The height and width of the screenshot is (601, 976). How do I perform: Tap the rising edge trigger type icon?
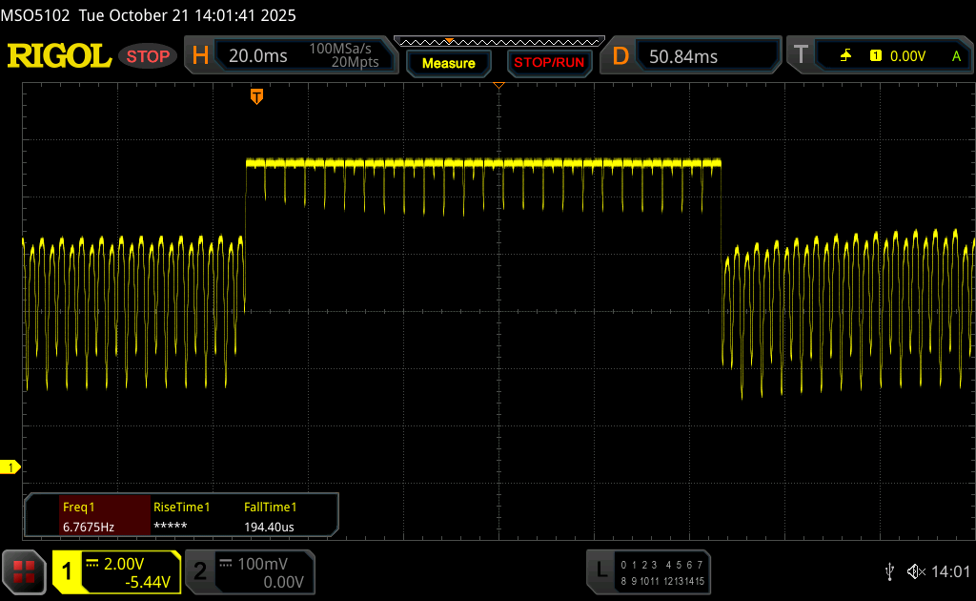[845, 56]
